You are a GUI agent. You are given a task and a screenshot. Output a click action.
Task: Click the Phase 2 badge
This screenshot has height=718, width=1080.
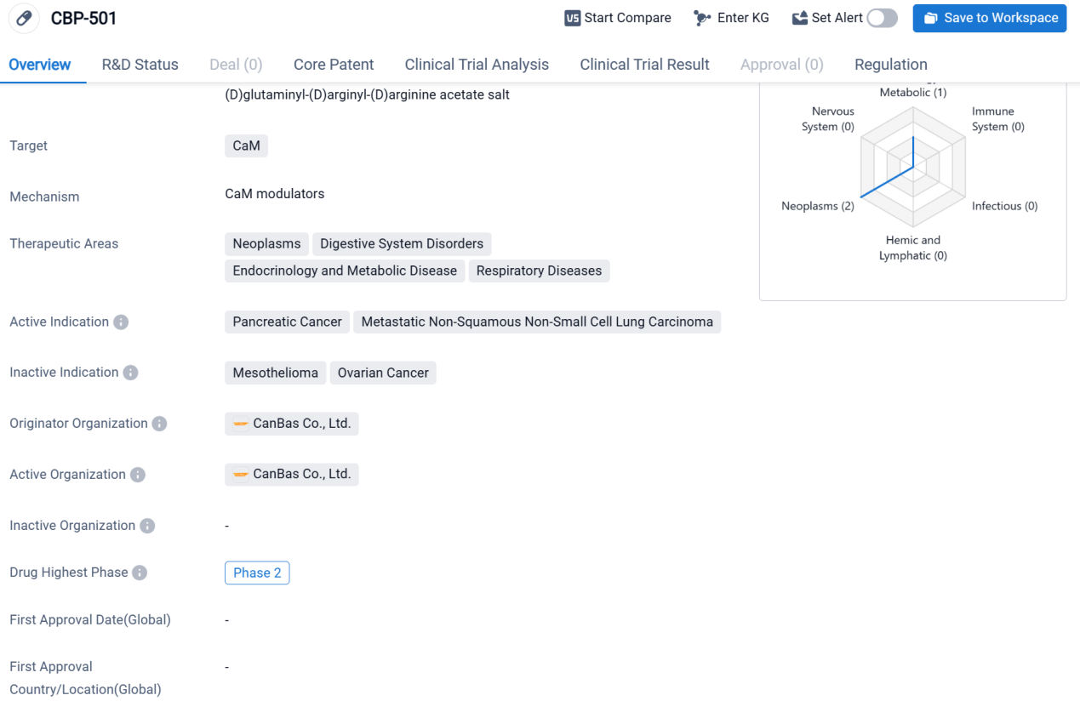(257, 573)
